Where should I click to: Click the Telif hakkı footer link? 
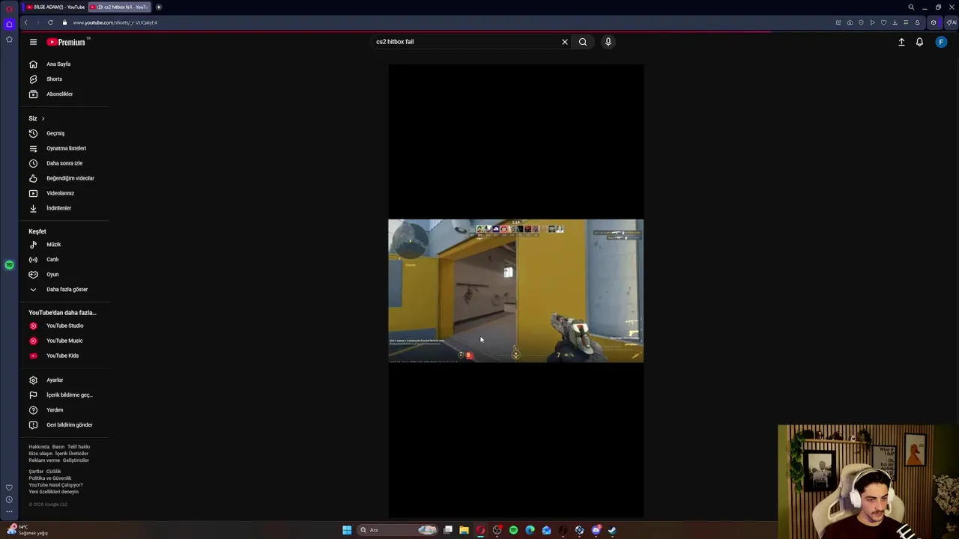tap(79, 447)
